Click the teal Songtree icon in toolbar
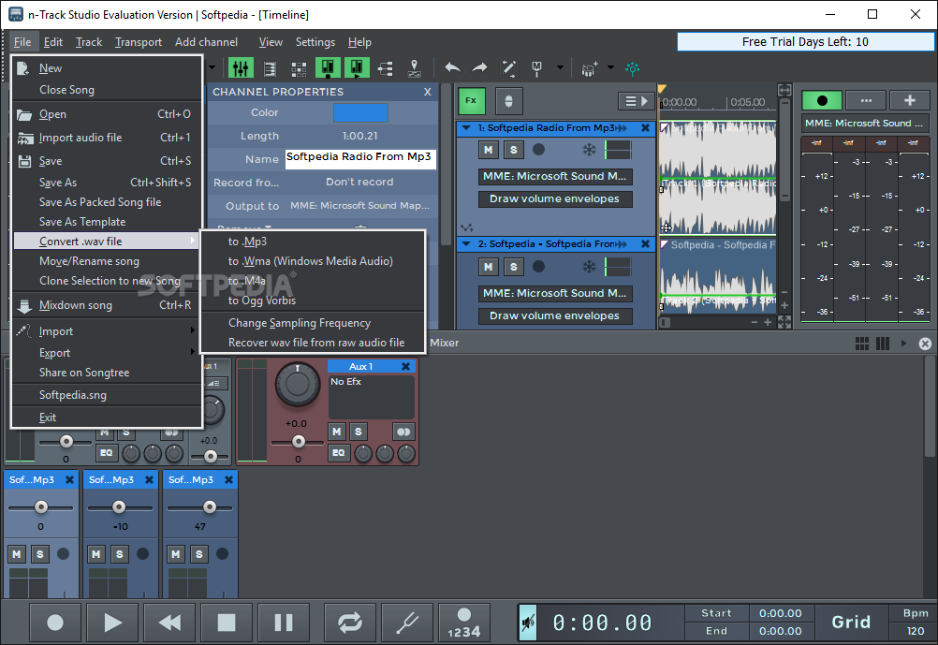This screenshot has width=938, height=645. point(632,68)
